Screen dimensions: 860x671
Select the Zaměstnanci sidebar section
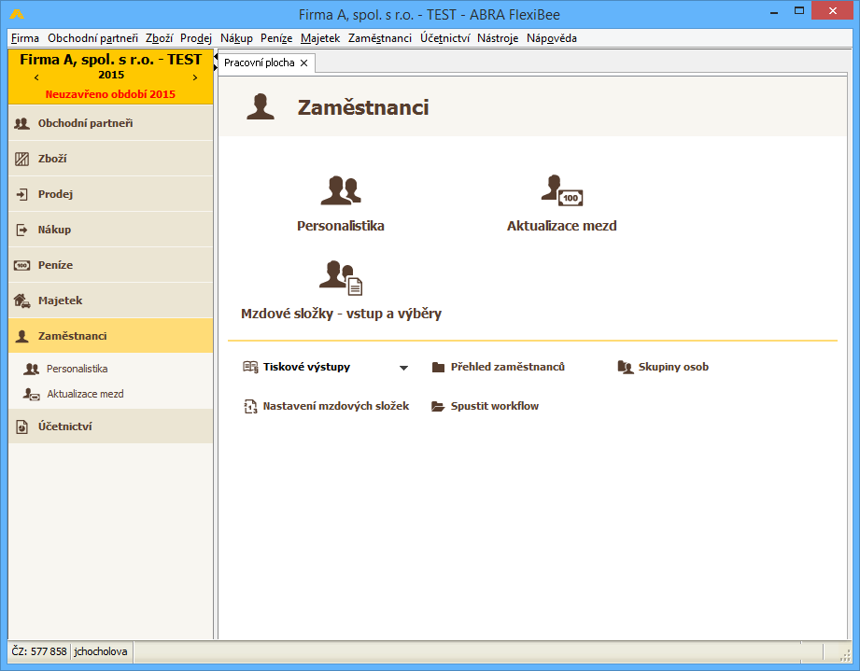coord(111,336)
